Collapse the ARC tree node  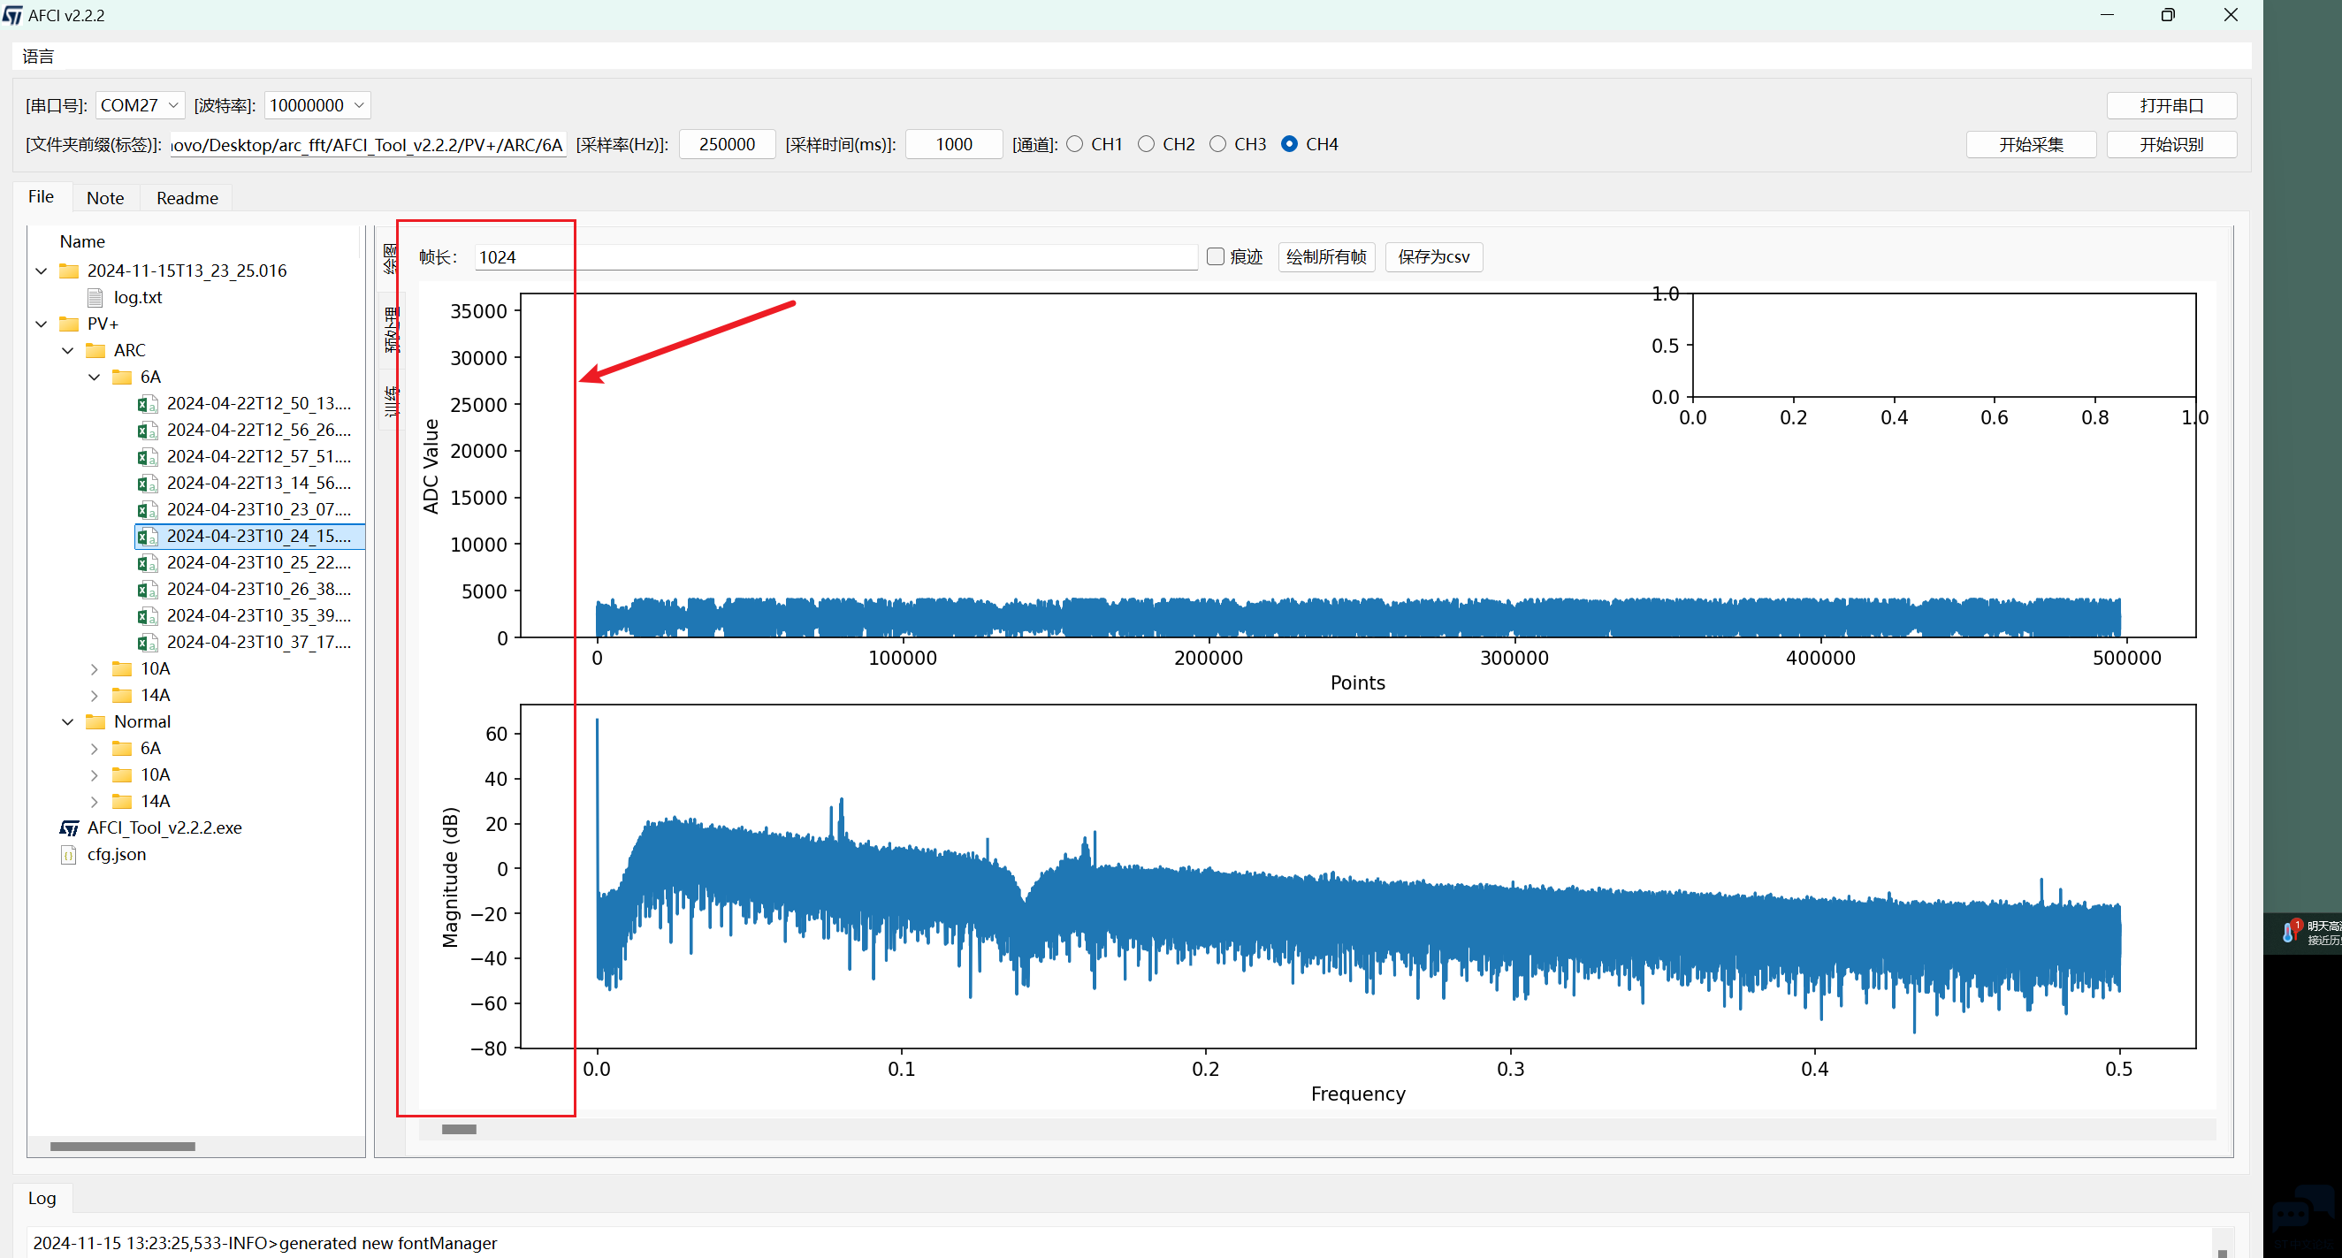(68, 350)
